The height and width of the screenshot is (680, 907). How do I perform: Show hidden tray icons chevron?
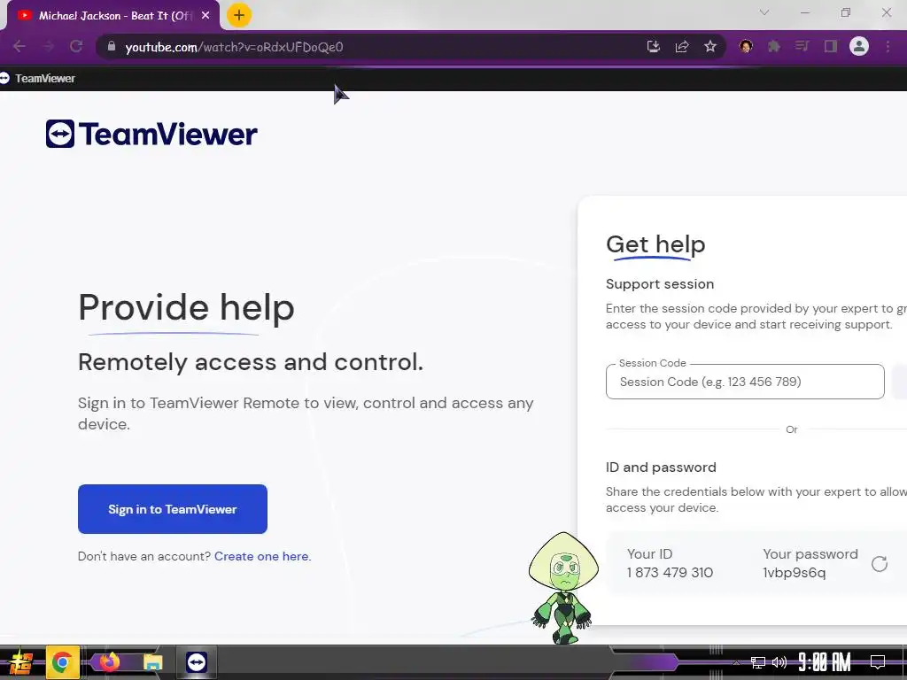(x=736, y=662)
